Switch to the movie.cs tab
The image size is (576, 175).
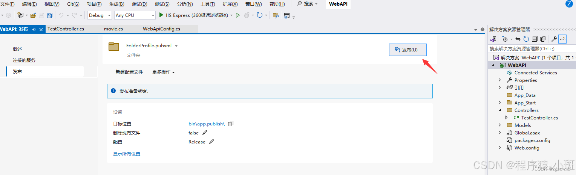pyautogui.click(x=113, y=29)
